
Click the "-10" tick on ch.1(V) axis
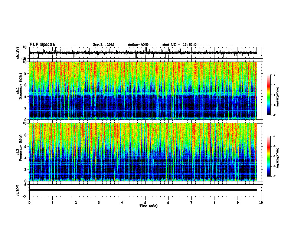24,59
